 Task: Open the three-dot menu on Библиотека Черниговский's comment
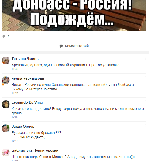pos(145,150)
